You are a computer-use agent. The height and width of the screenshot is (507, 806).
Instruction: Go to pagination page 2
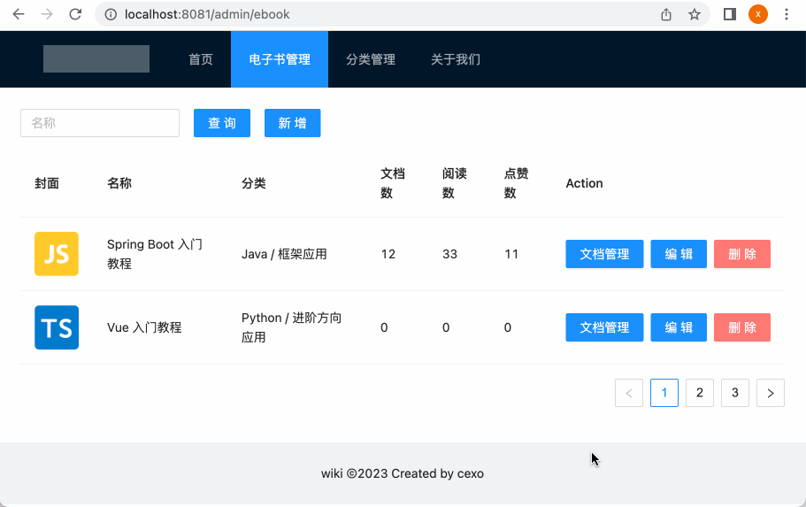[700, 393]
